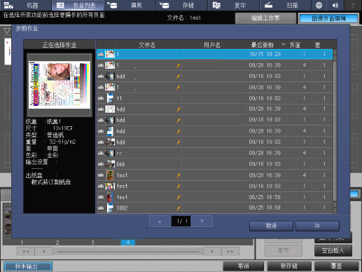362x272 pixels.
Task: Click scrollbar up arrow of job list
Action: 335,52
